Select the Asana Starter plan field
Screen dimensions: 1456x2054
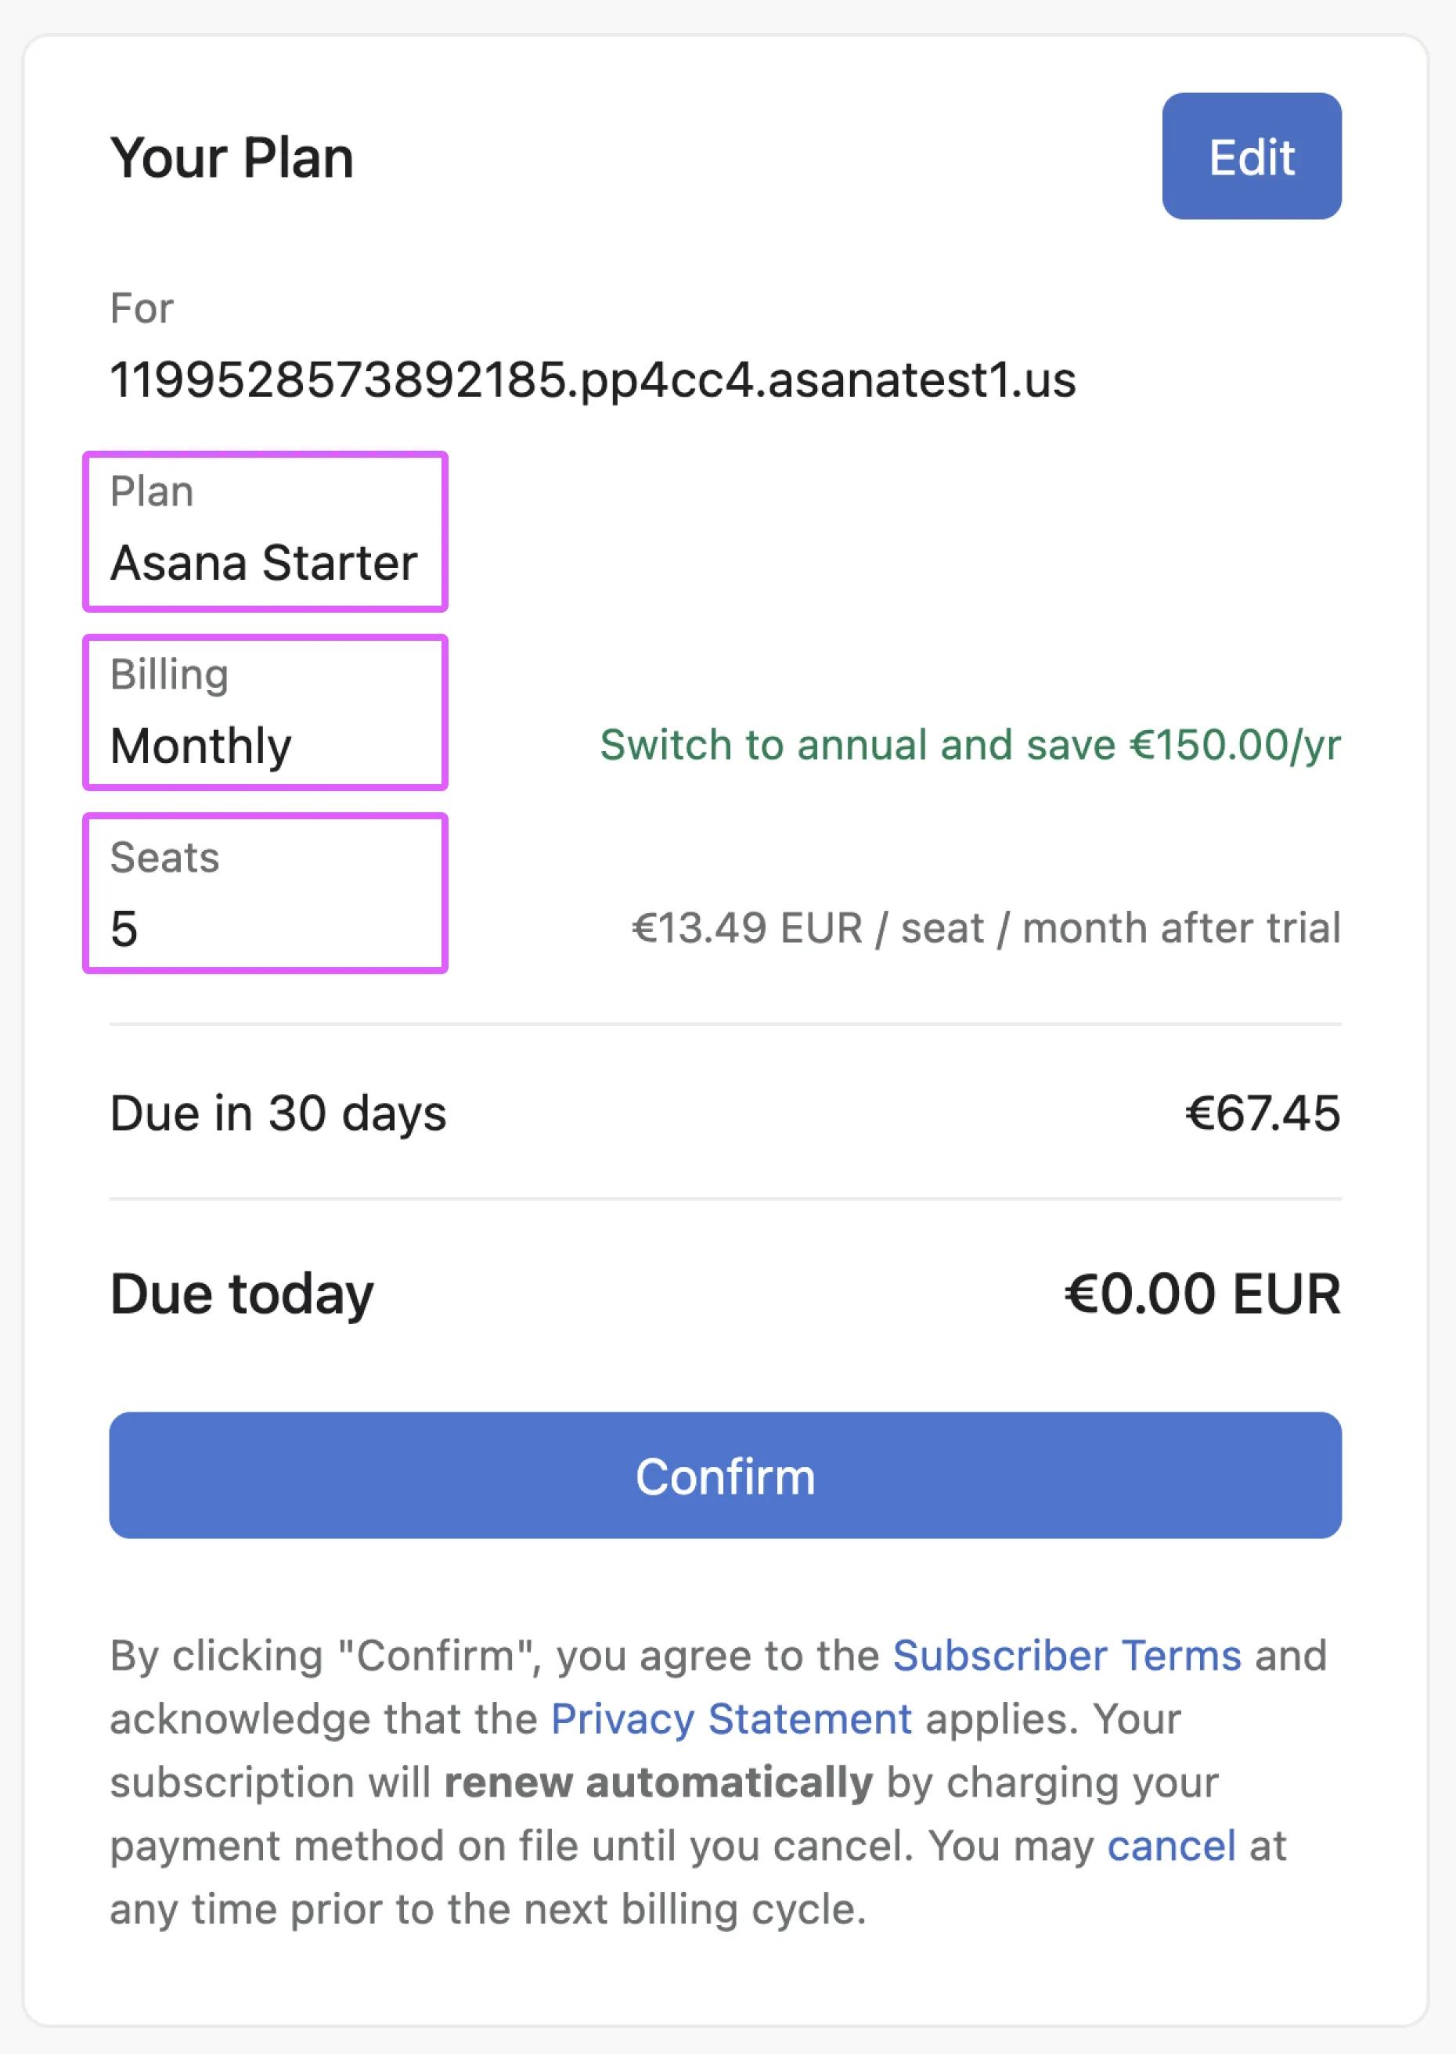pos(265,531)
